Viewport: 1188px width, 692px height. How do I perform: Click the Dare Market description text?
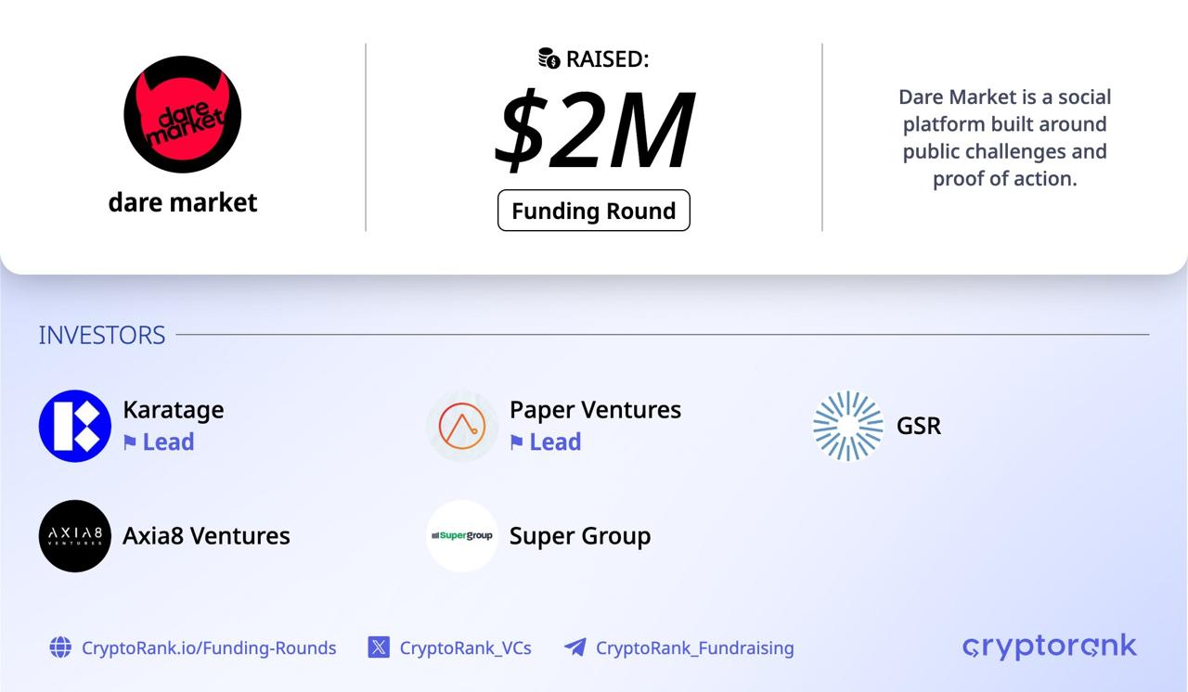(x=1004, y=137)
